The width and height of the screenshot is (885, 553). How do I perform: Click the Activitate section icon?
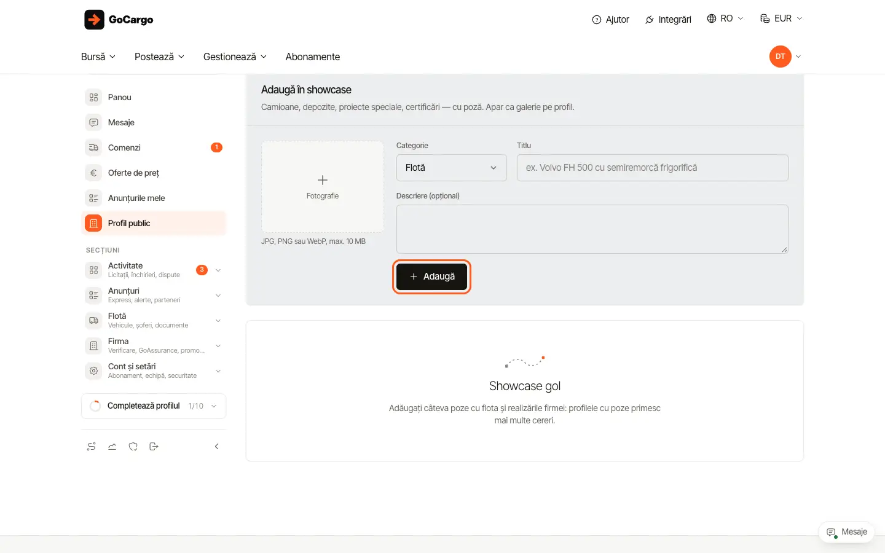pyautogui.click(x=93, y=270)
